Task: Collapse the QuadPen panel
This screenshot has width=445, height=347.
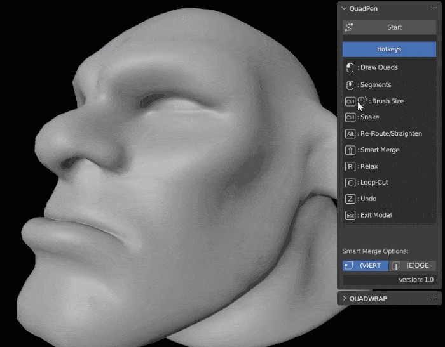Action: coord(345,8)
